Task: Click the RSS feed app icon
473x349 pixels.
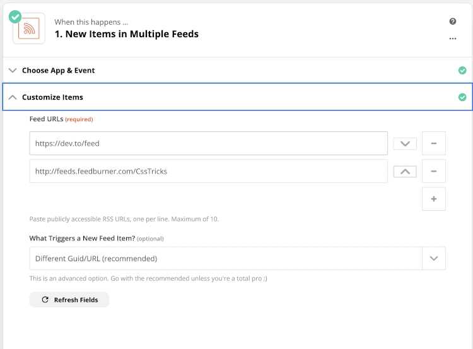Action: click(30, 29)
